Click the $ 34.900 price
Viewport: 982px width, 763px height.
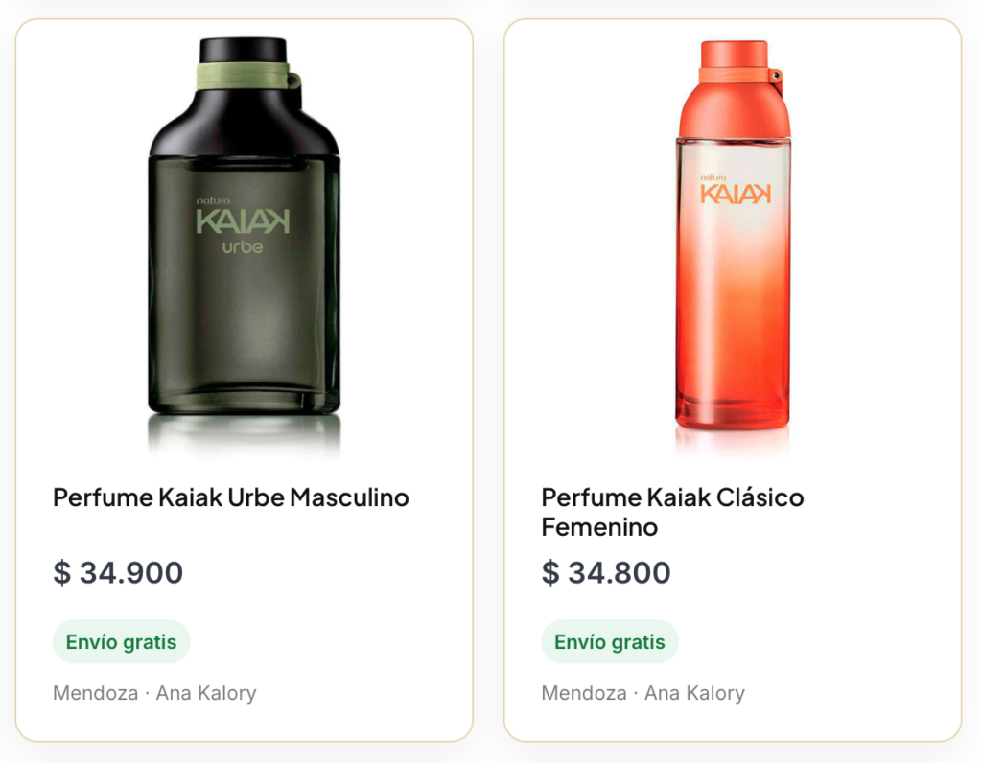click(x=118, y=573)
